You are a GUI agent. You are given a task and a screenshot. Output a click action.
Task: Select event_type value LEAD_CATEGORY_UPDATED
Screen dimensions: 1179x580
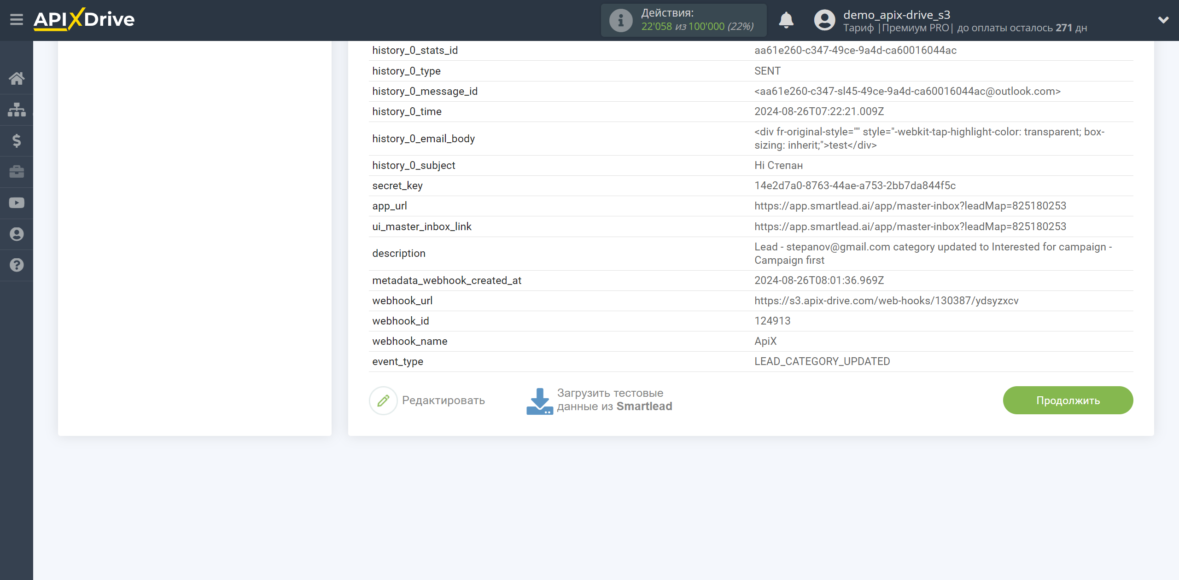coord(822,362)
